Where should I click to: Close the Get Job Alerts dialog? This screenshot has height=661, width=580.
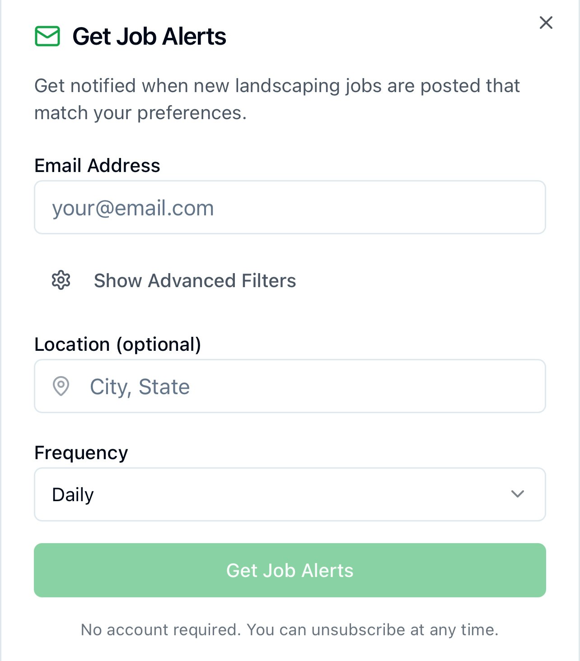[x=546, y=23]
